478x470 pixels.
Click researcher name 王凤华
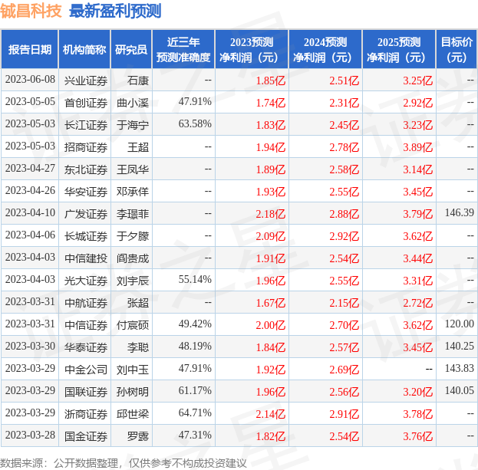(133, 169)
